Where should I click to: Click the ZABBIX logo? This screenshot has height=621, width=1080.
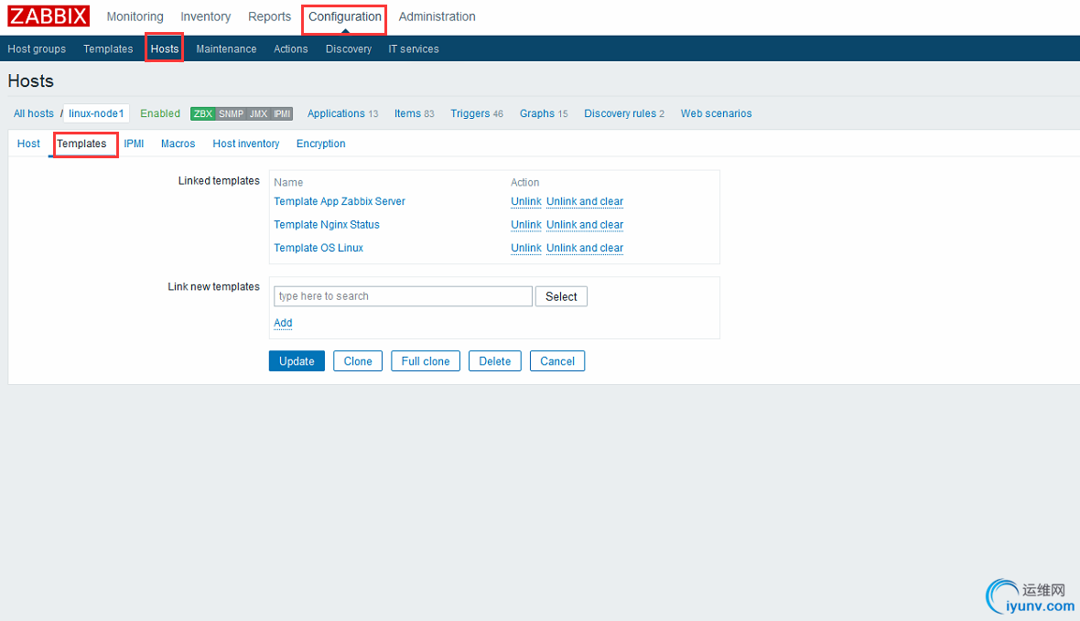[49, 16]
